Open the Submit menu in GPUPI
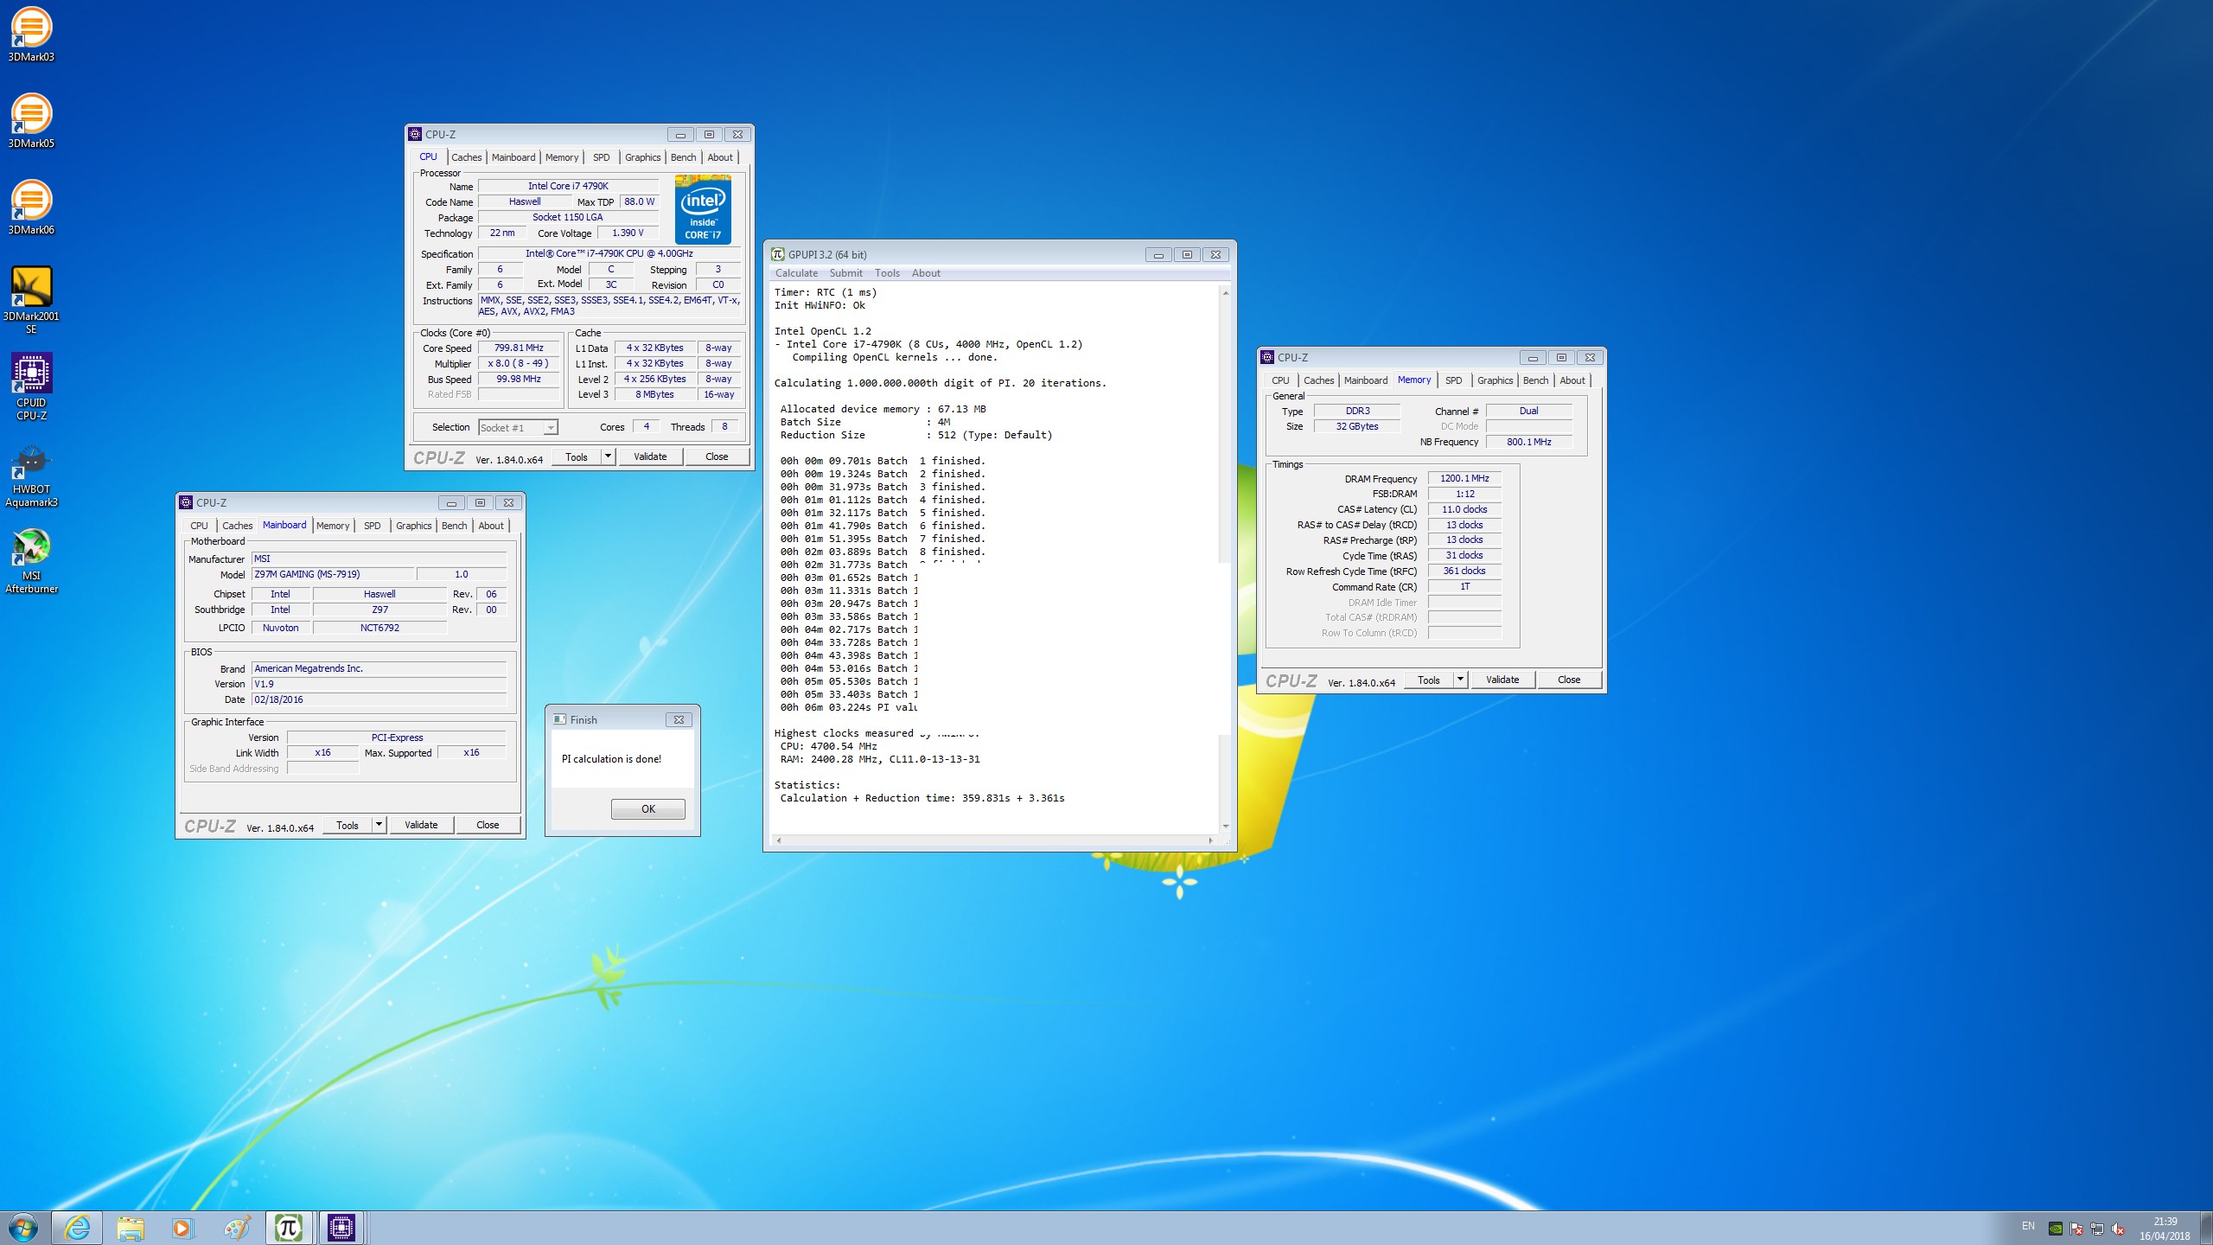This screenshot has width=2213, height=1245. pyautogui.click(x=845, y=273)
